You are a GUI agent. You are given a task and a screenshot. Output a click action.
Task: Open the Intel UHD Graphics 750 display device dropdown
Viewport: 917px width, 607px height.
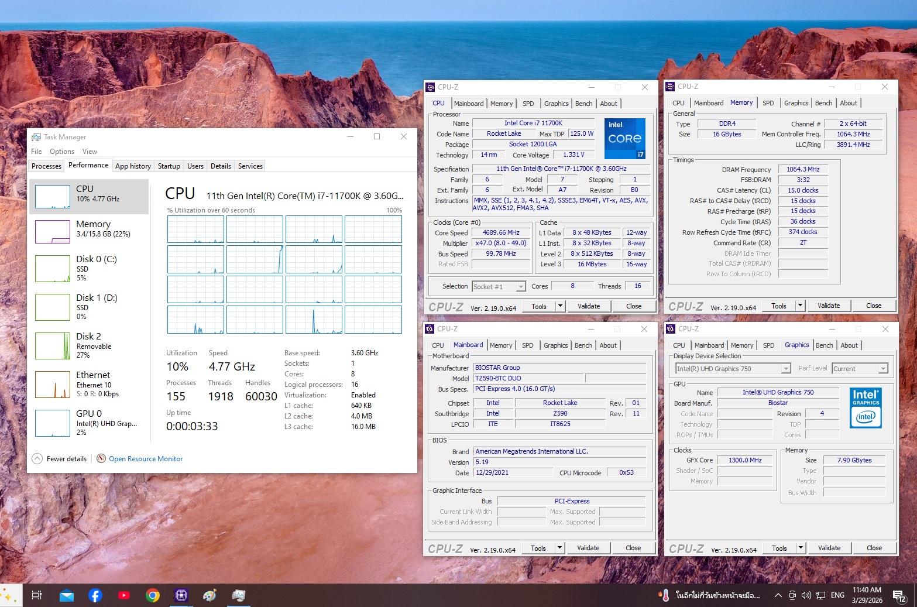tap(785, 369)
